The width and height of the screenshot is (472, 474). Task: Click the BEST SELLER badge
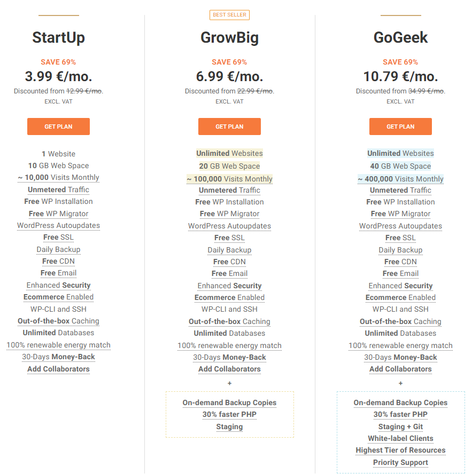tap(229, 15)
